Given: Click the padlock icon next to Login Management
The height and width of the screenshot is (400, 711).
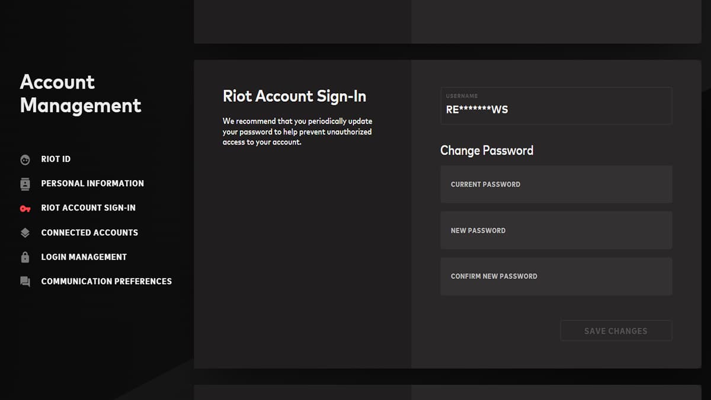Looking at the screenshot, I should [x=24, y=257].
